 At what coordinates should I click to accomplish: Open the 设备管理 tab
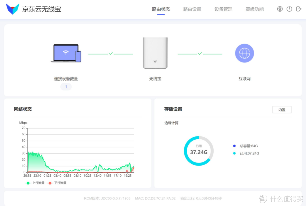coord(223,9)
